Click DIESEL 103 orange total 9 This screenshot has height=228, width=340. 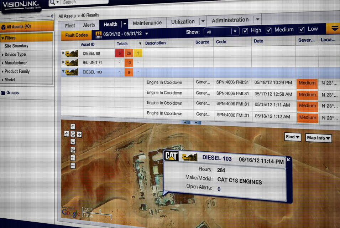click(129, 72)
